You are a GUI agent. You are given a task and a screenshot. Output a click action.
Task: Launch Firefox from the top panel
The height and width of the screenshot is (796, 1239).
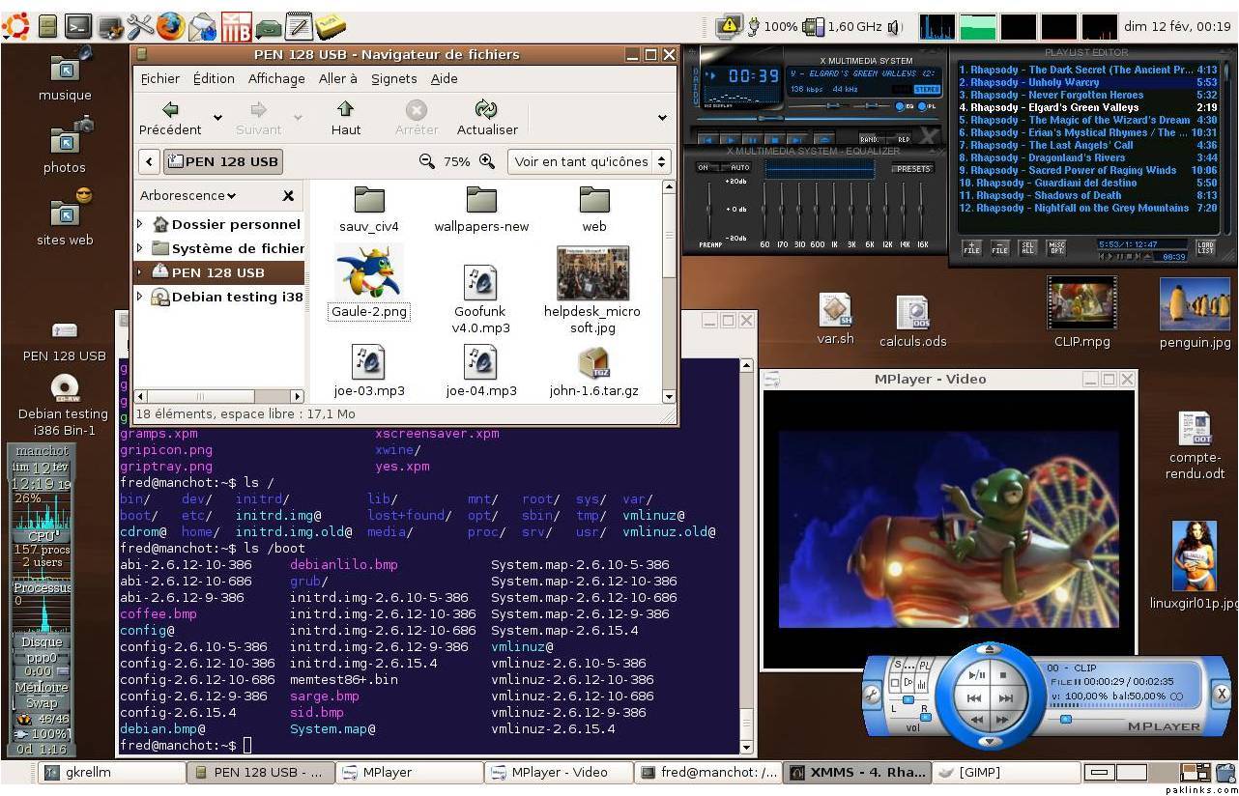[171, 26]
